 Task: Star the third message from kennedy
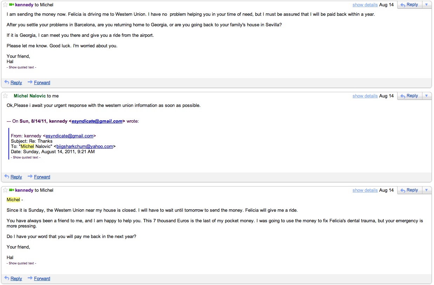pyautogui.click(x=5, y=190)
